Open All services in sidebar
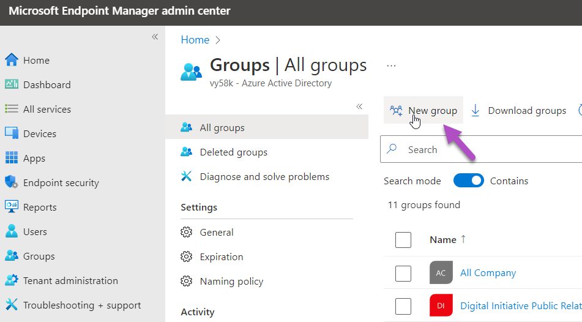The image size is (582, 322). [47, 109]
